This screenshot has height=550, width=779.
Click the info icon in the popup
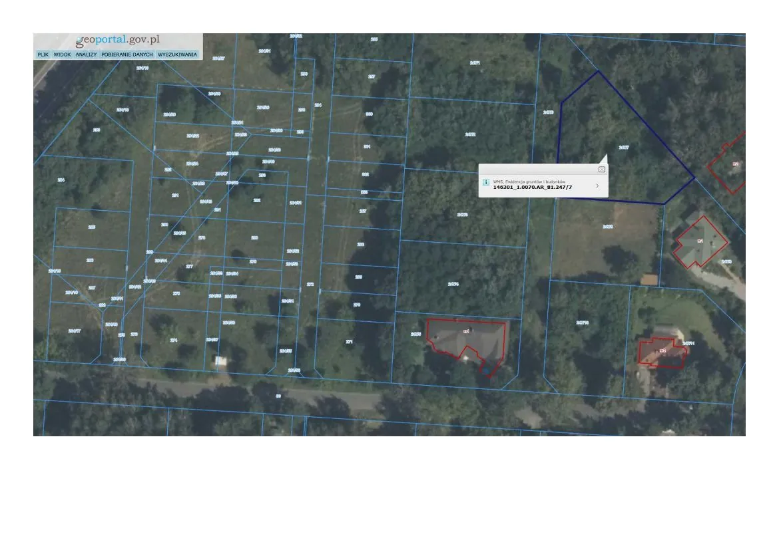(486, 182)
